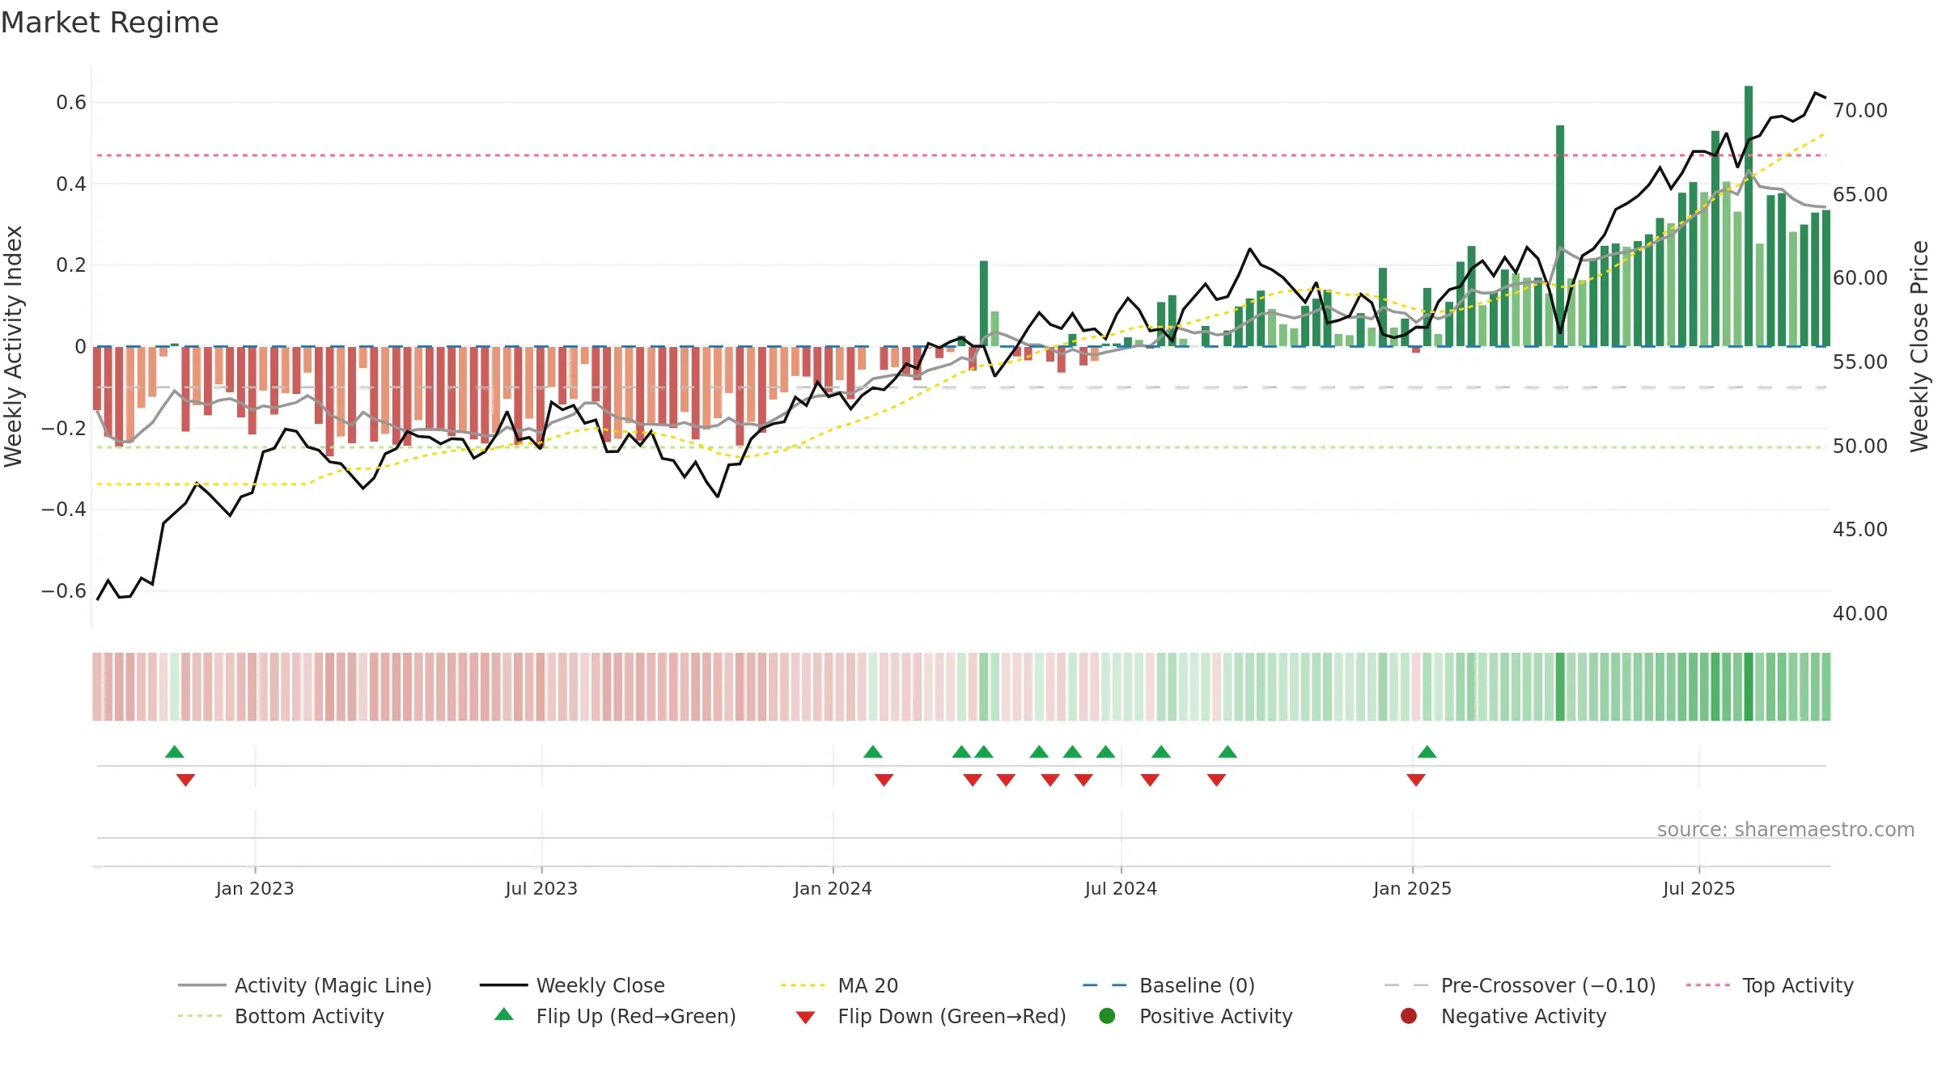Image resolution: width=1942 pixels, height=1092 pixels.
Task: Click the 50.00 price axis label
Action: pos(1860,447)
